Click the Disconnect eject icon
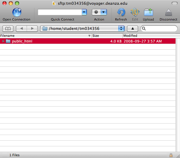The height and width of the screenshot is (158, 180). (169, 12)
